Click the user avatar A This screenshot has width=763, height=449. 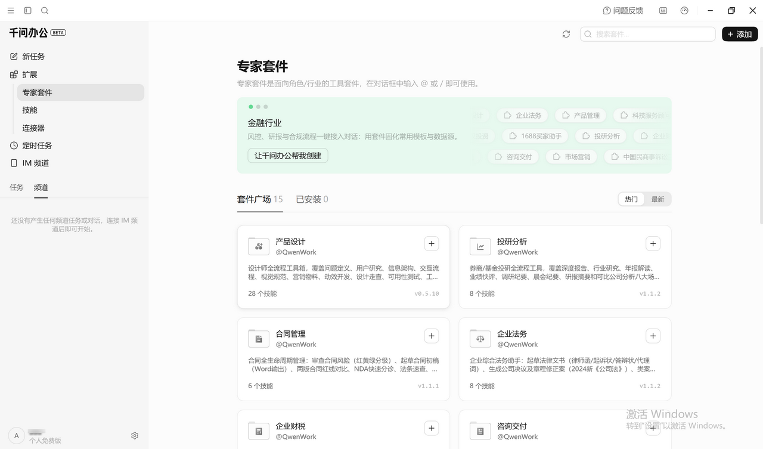(x=16, y=436)
